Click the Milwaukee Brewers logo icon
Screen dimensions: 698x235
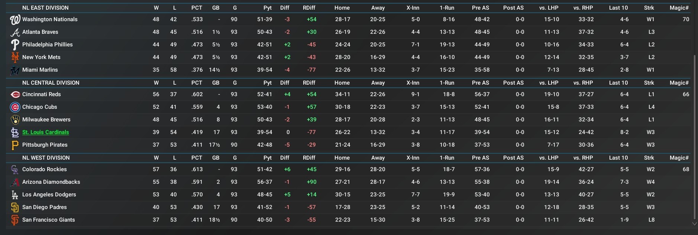[x=15, y=120]
